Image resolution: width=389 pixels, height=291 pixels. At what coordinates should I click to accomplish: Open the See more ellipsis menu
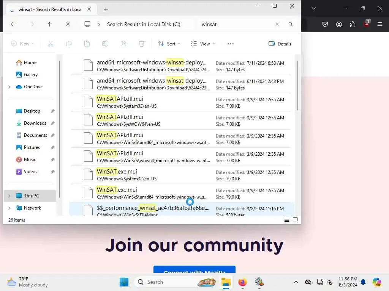point(231,44)
